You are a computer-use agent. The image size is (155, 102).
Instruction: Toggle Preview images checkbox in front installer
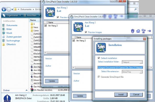pyautogui.click(x=86, y=32)
